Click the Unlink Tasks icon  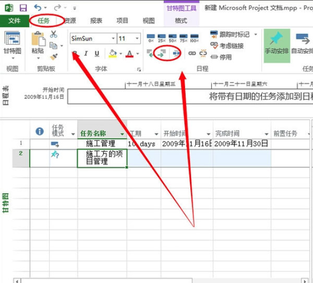(x=202, y=53)
